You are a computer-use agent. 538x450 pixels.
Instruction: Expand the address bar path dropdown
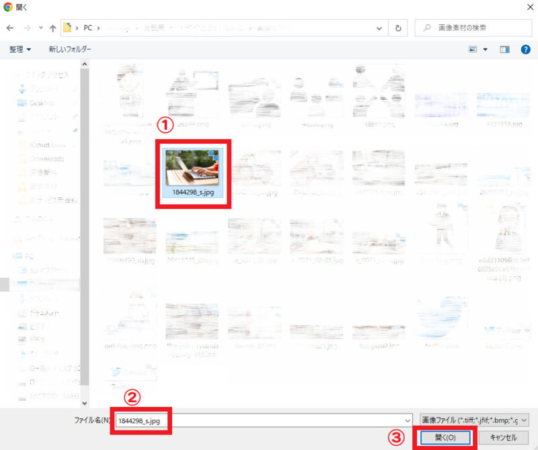(381, 28)
